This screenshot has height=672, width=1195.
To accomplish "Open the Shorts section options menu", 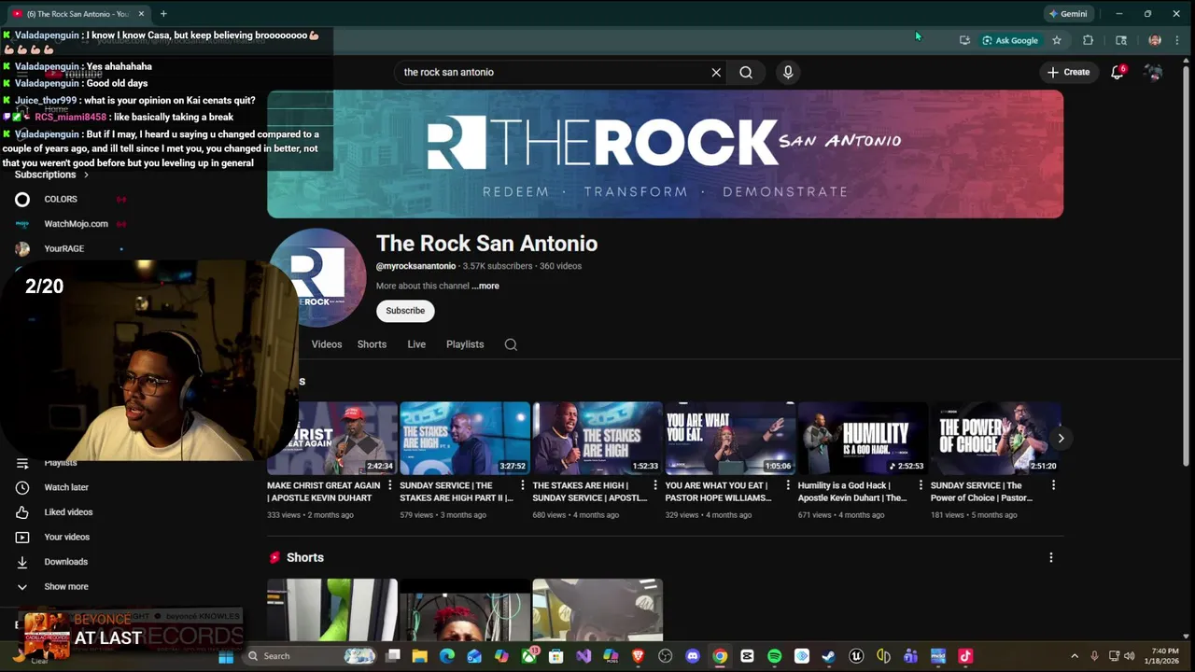I will pyautogui.click(x=1051, y=557).
